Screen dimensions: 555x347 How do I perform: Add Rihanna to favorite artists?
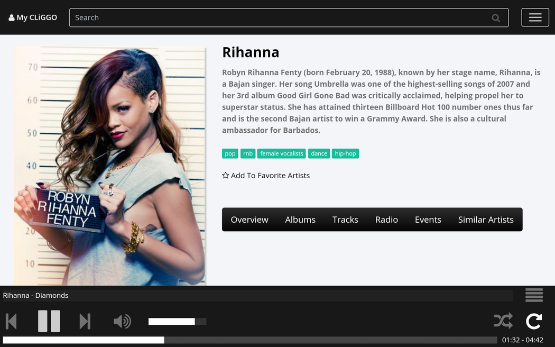pyautogui.click(x=266, y=176)
